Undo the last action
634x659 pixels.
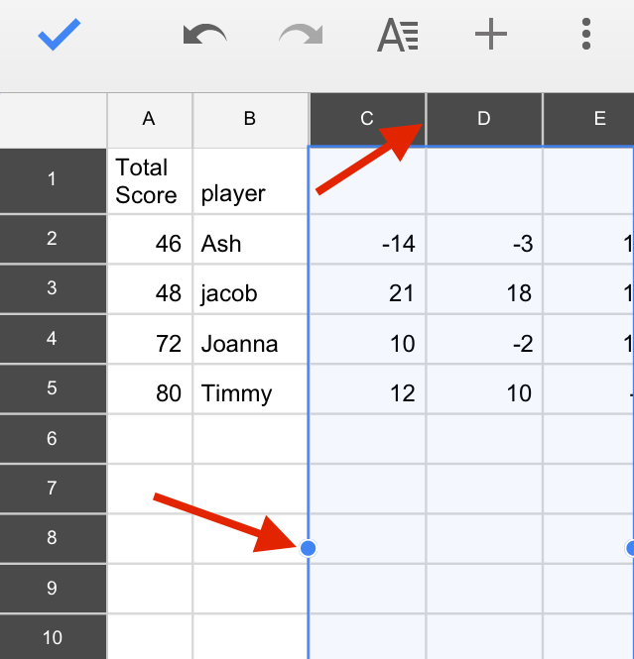point(204,35)
